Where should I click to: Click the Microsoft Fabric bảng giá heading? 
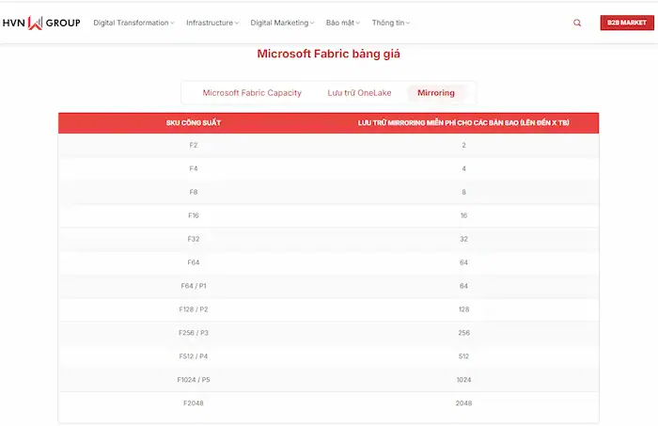328,55
